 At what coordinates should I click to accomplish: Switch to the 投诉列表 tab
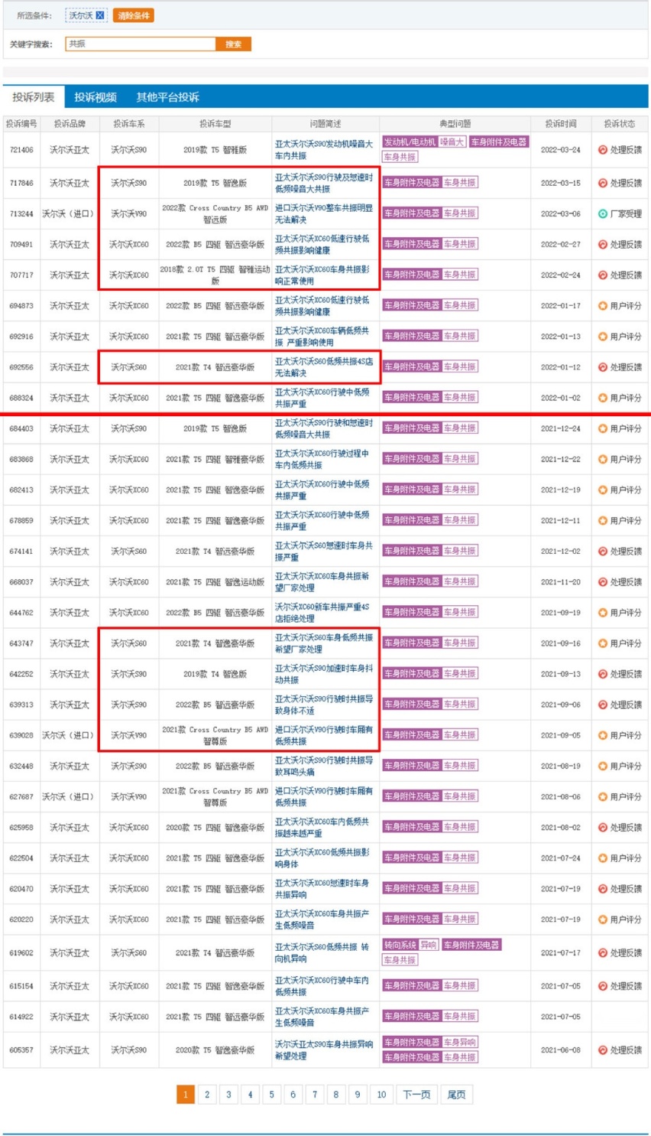tap(34, 97)
